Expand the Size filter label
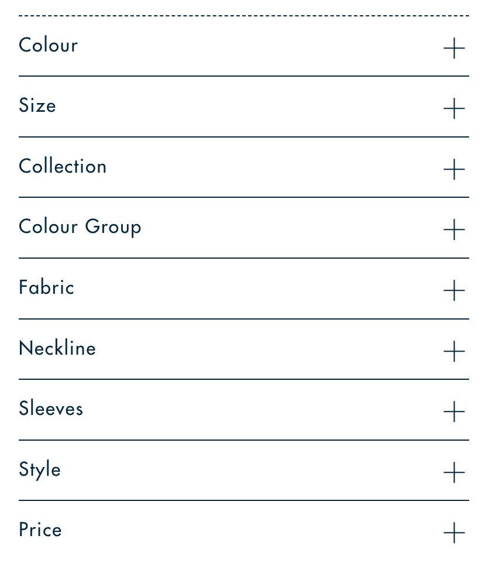Screen dimensions: 482x563 (37, 106)
